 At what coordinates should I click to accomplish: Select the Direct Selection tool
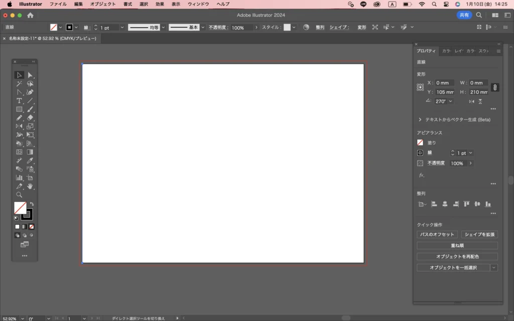tap(30, 75)
